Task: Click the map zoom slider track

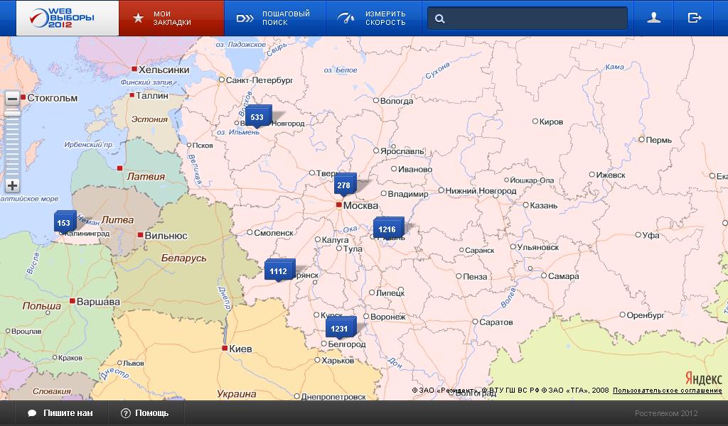Action: (x=12, y=142)
